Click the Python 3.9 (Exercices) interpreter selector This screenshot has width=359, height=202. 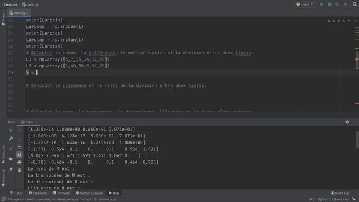tap(333, 199)
